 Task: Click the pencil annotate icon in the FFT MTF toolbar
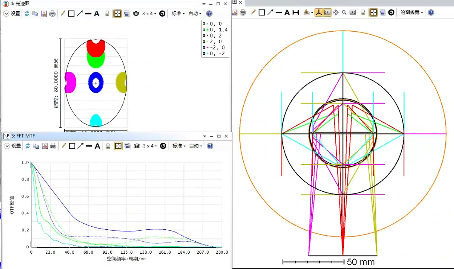coord(63,146)
